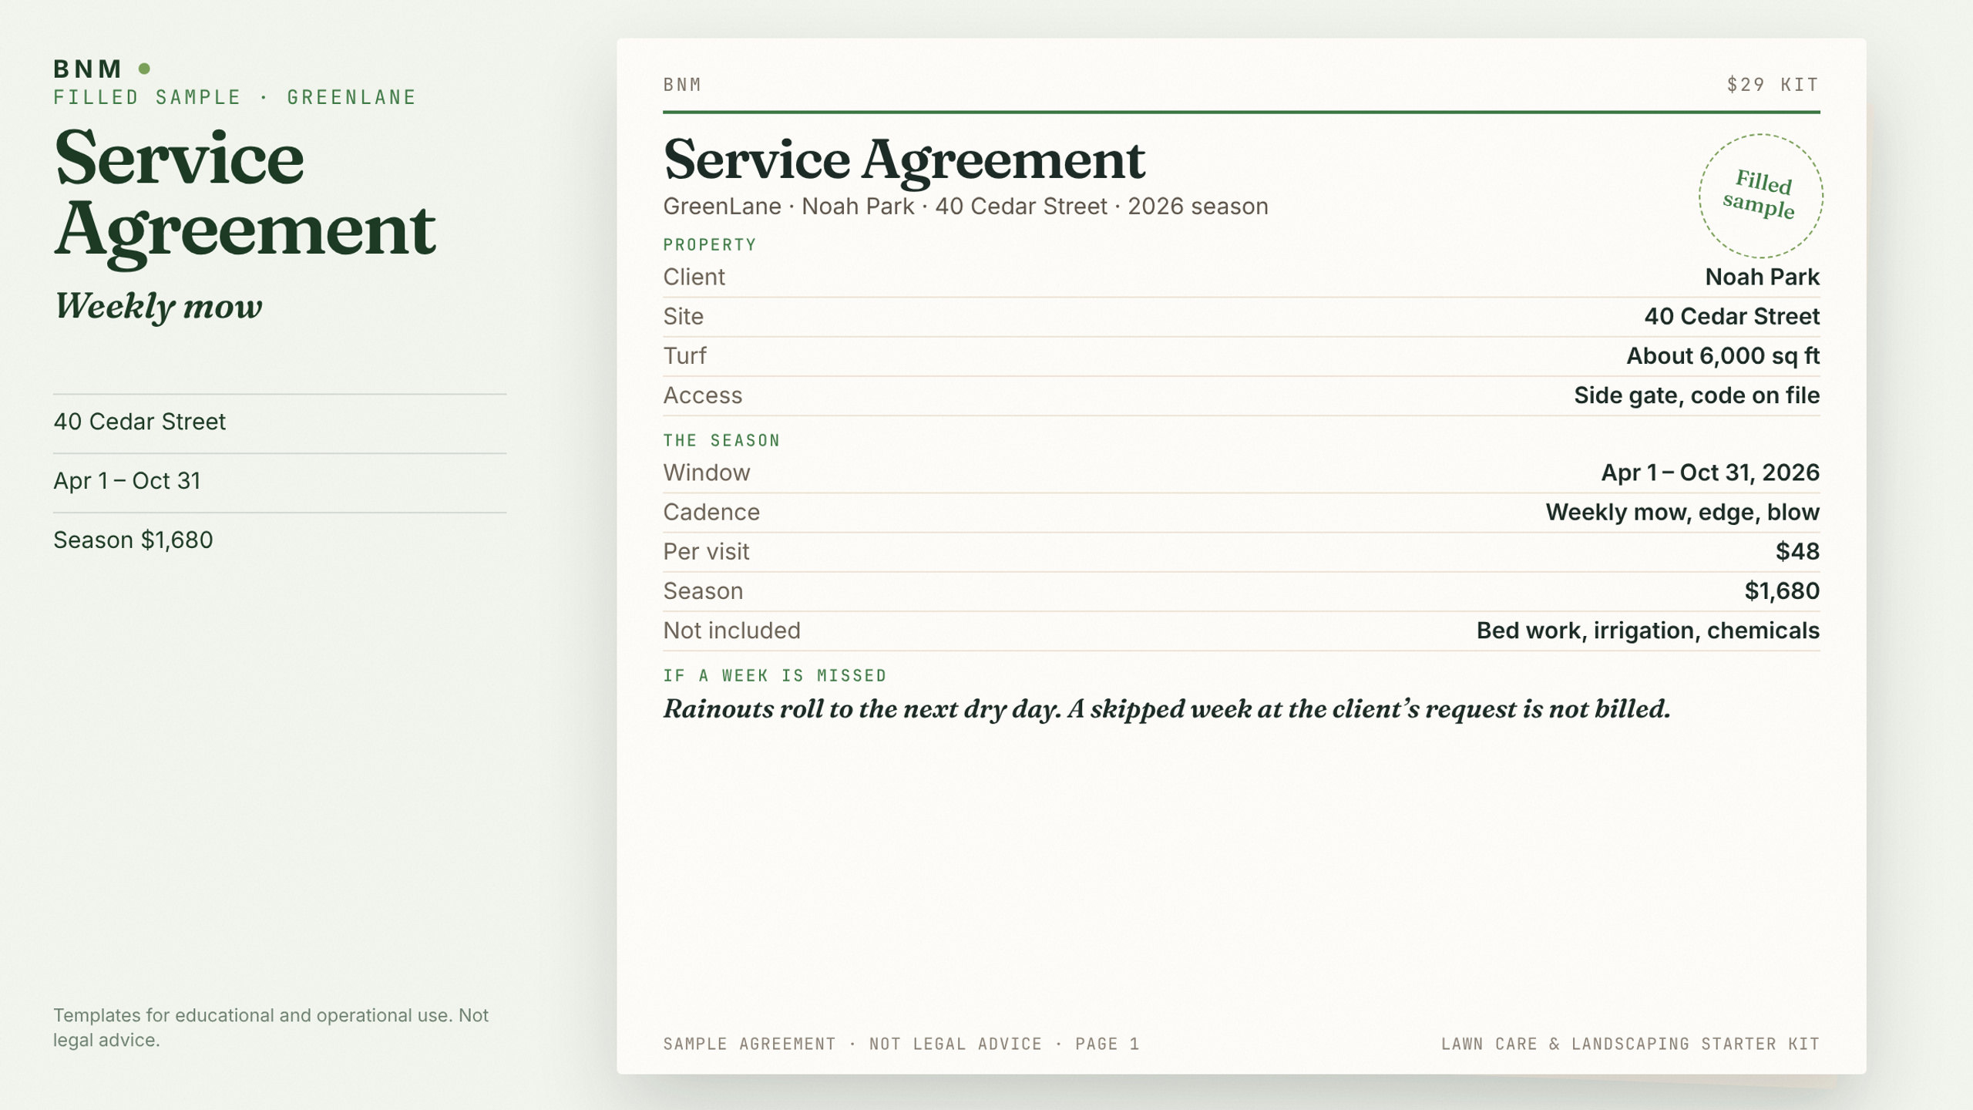Click 'Bed work, irrigation, chemicals' value
1973x1110 pixels.
click(x=1648, y=631)
